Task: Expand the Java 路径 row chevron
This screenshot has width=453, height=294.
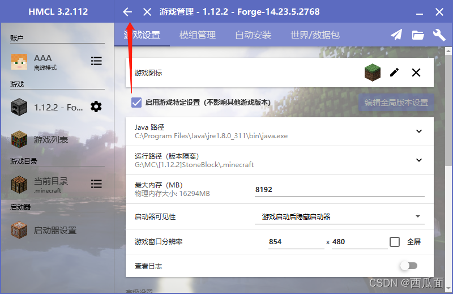Action: pyautogui.click(x=419, y=131)
